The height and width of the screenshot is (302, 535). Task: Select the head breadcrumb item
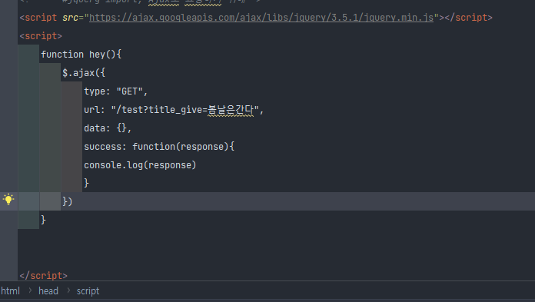[x=48, y=291]
